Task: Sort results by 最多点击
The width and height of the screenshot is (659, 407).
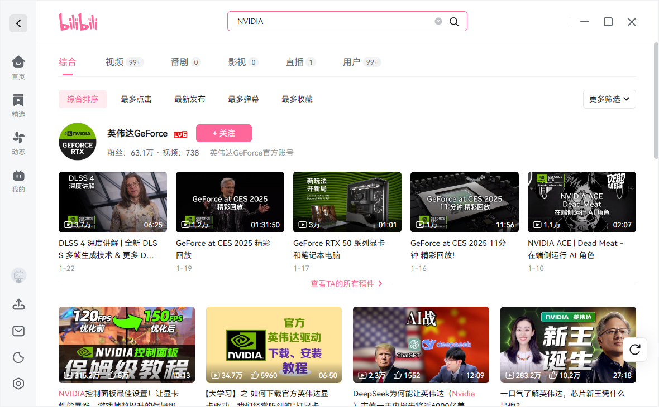Action: pos(136,99)
